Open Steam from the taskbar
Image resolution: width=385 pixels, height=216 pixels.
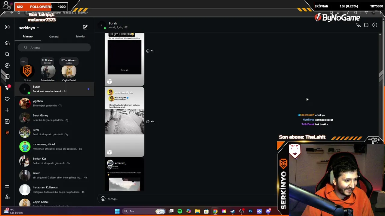click(233, 211)
